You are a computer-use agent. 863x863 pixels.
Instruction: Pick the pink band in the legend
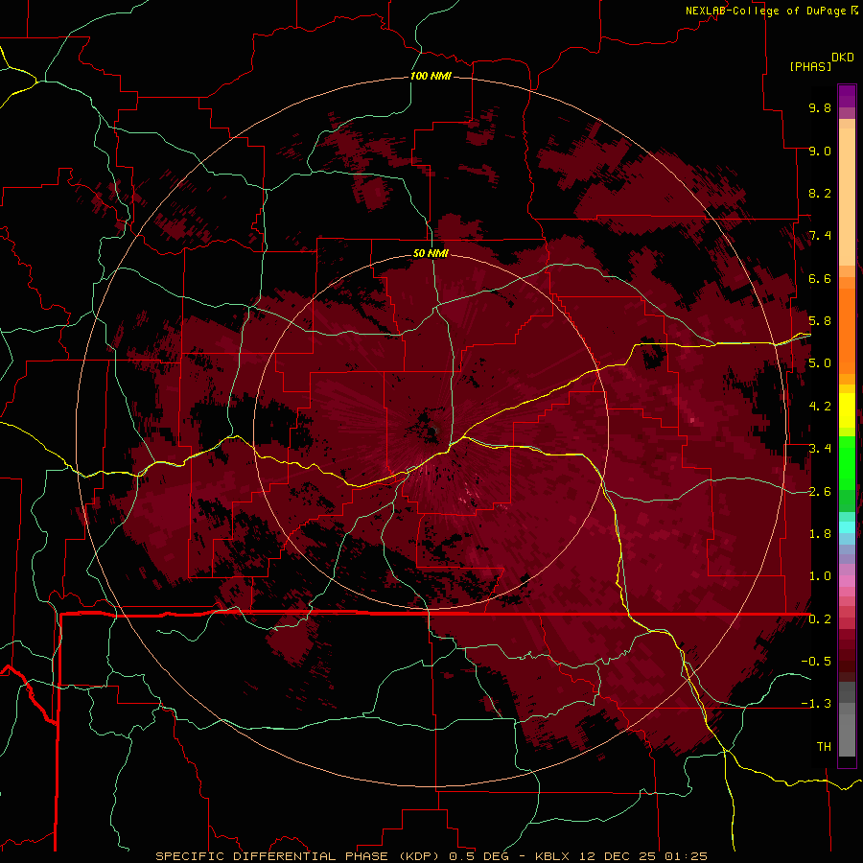click(x=847, y=581)
